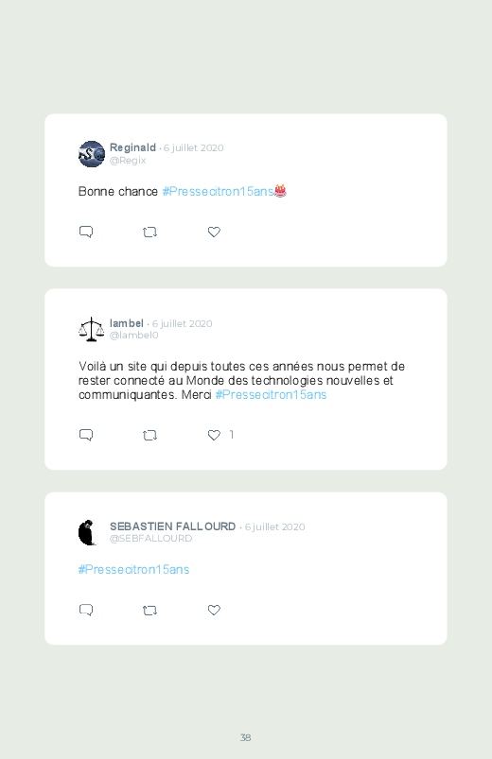Retweet Reginald's Bonne chance tweet

coord(149,233)
